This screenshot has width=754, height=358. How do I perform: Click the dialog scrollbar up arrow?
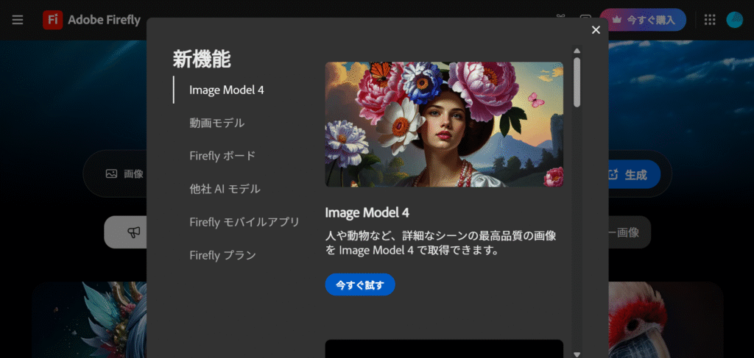pyautogui.click(x=577, y=51)
